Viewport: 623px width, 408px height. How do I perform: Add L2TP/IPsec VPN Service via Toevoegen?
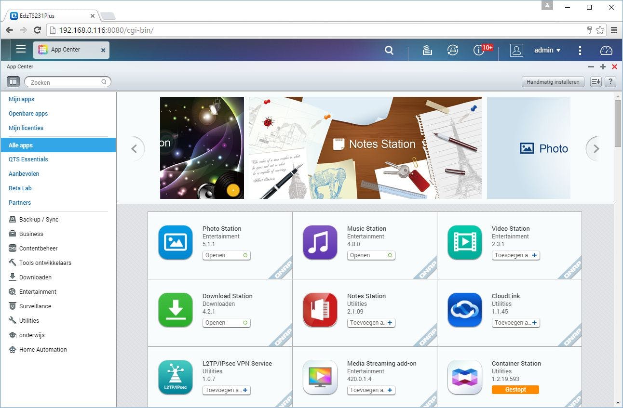point(227,390)
